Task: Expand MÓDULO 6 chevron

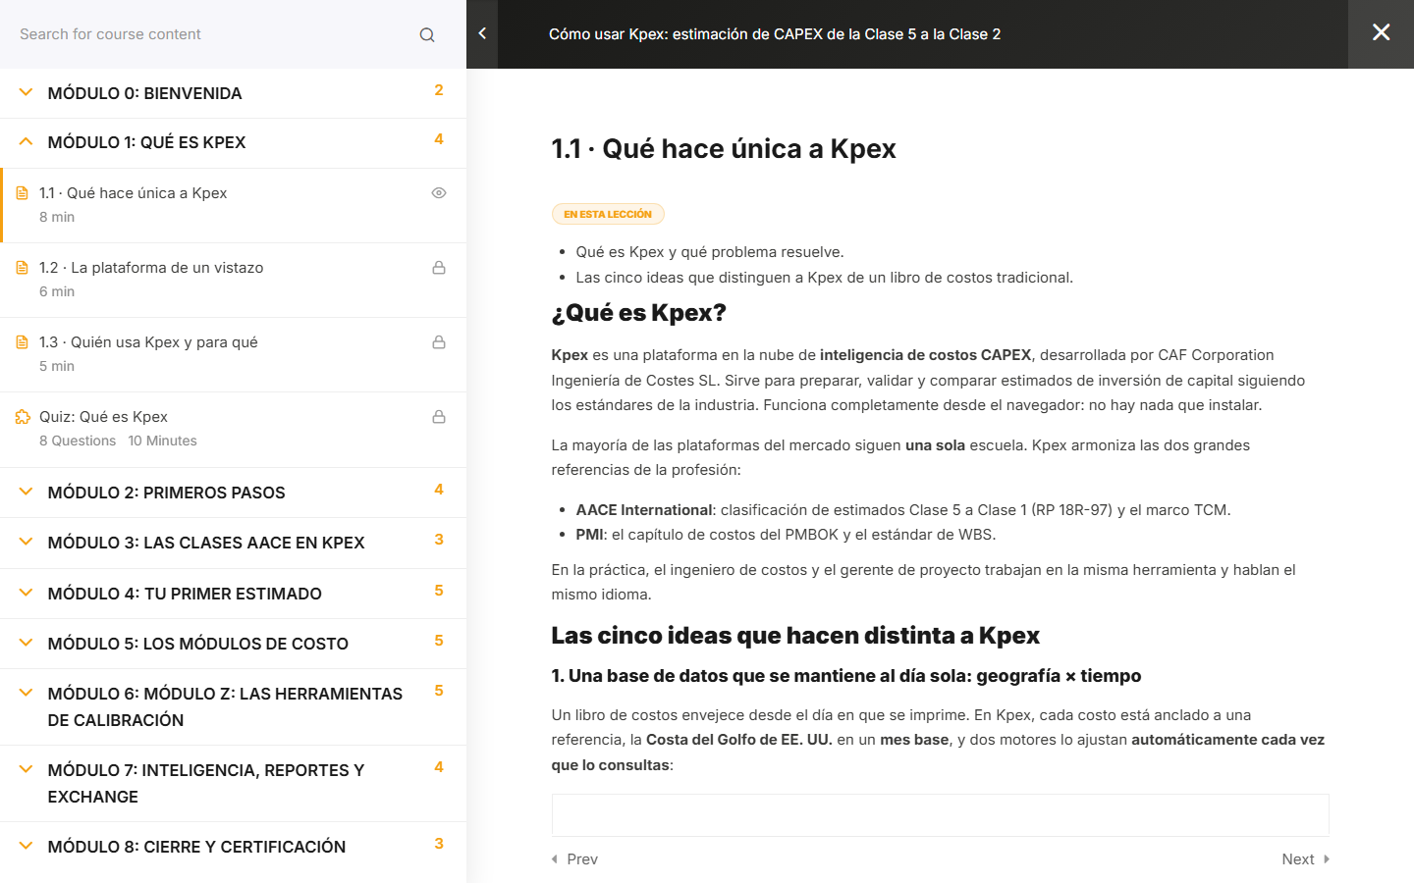Action: [27, 693]
